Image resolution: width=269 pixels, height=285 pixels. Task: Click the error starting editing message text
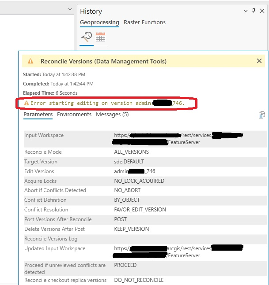(x=106, y=103)
